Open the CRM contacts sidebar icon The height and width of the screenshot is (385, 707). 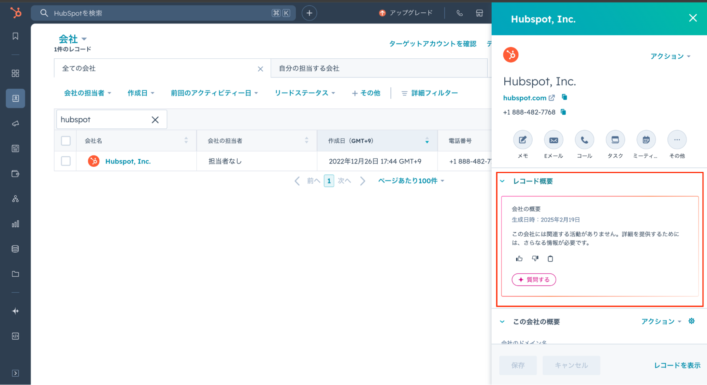point(15,98)
